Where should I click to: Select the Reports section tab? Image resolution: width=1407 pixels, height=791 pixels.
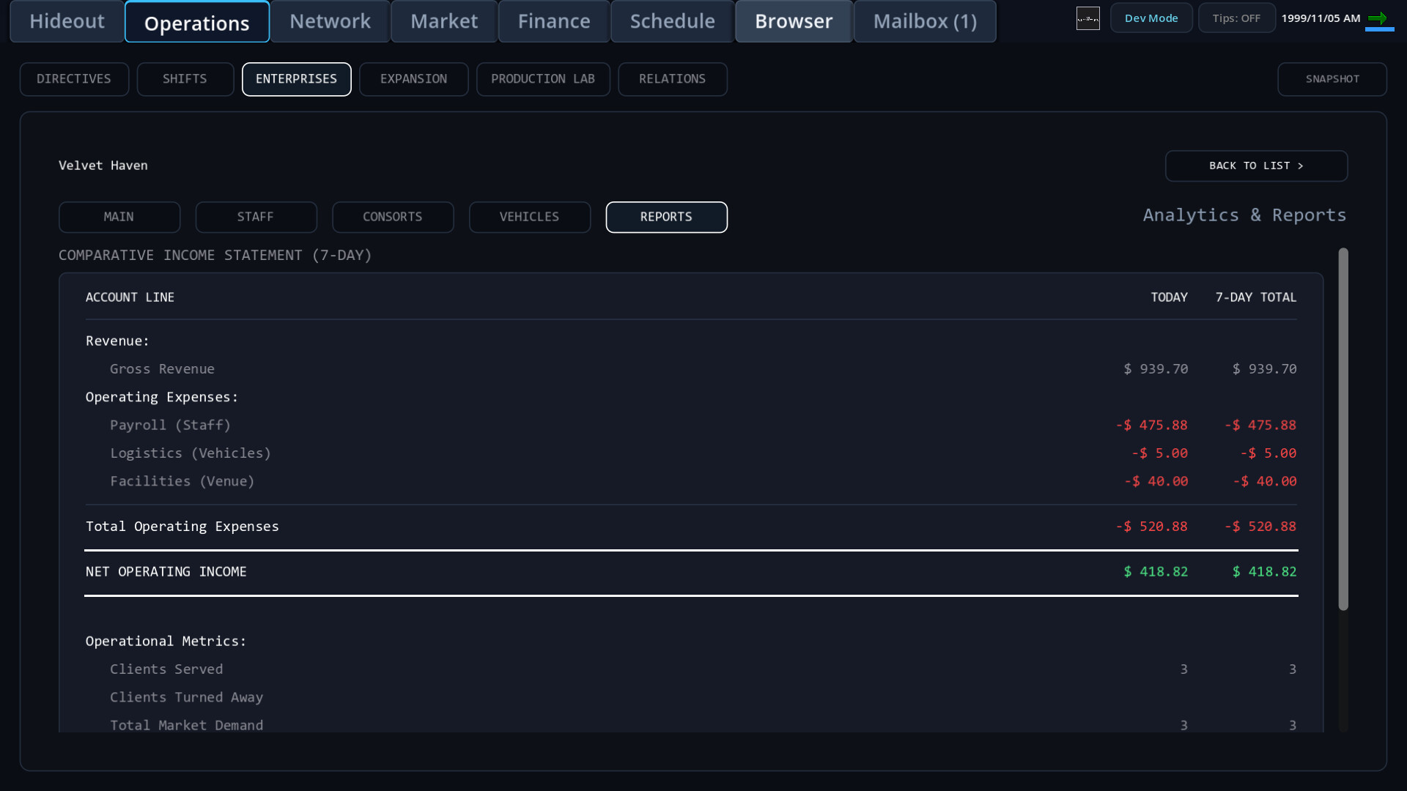tap(666, 218)
